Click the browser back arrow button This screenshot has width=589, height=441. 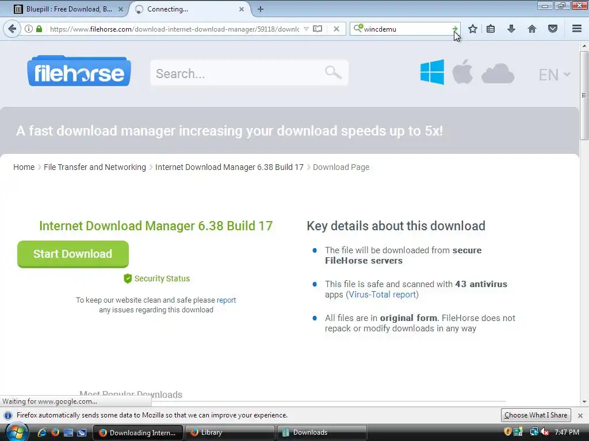[x=12, y=29]
